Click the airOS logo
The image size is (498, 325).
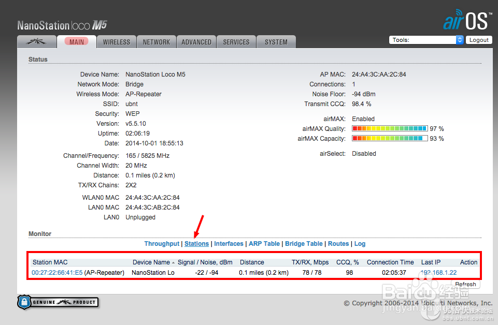[467, 20]
